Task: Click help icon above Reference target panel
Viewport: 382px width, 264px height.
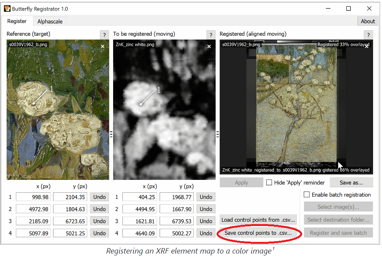Action: coord(104,35)
